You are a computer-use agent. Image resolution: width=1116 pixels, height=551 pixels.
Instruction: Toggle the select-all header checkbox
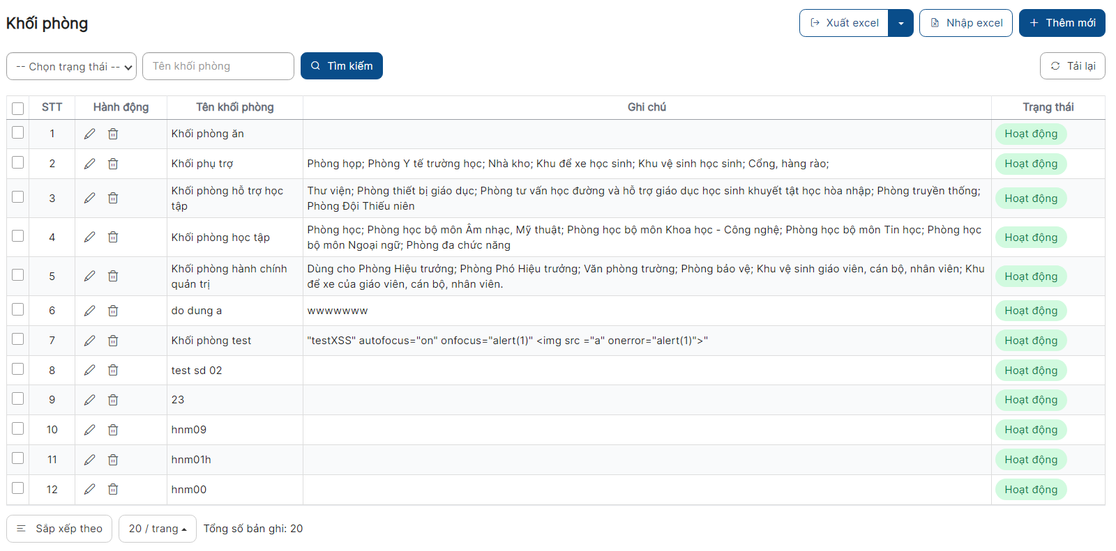(x=18, y=108)
